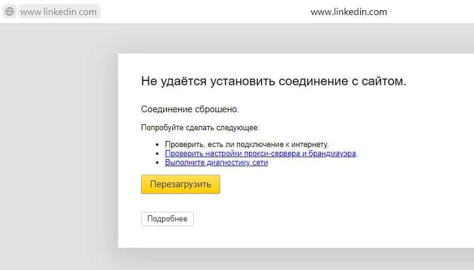Click the text Попробуйте сделать следующее
This screenshot has height=270, width=474.
200,128
